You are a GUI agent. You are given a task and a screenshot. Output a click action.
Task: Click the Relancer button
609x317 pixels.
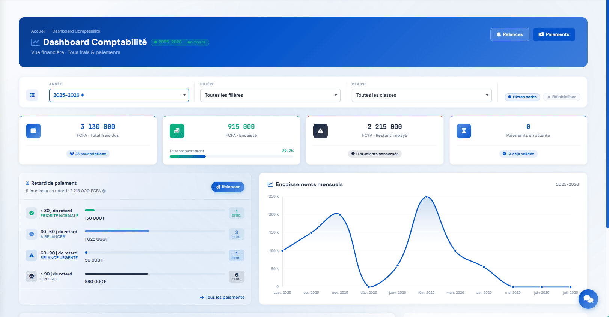(x=228, y=187)
